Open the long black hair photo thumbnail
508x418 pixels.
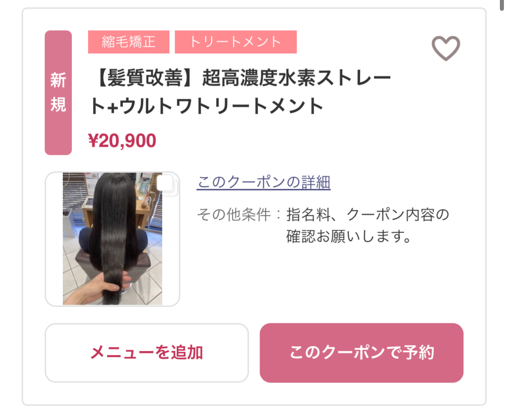(112, 239)
